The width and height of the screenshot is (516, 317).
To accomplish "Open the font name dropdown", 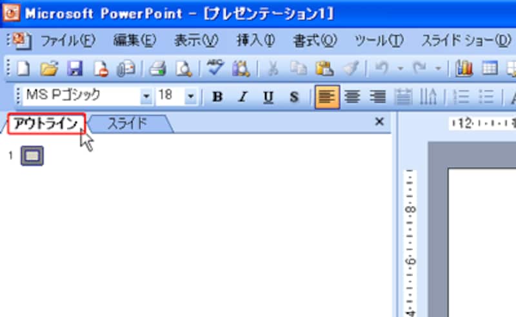I will [x=146, y=97].
